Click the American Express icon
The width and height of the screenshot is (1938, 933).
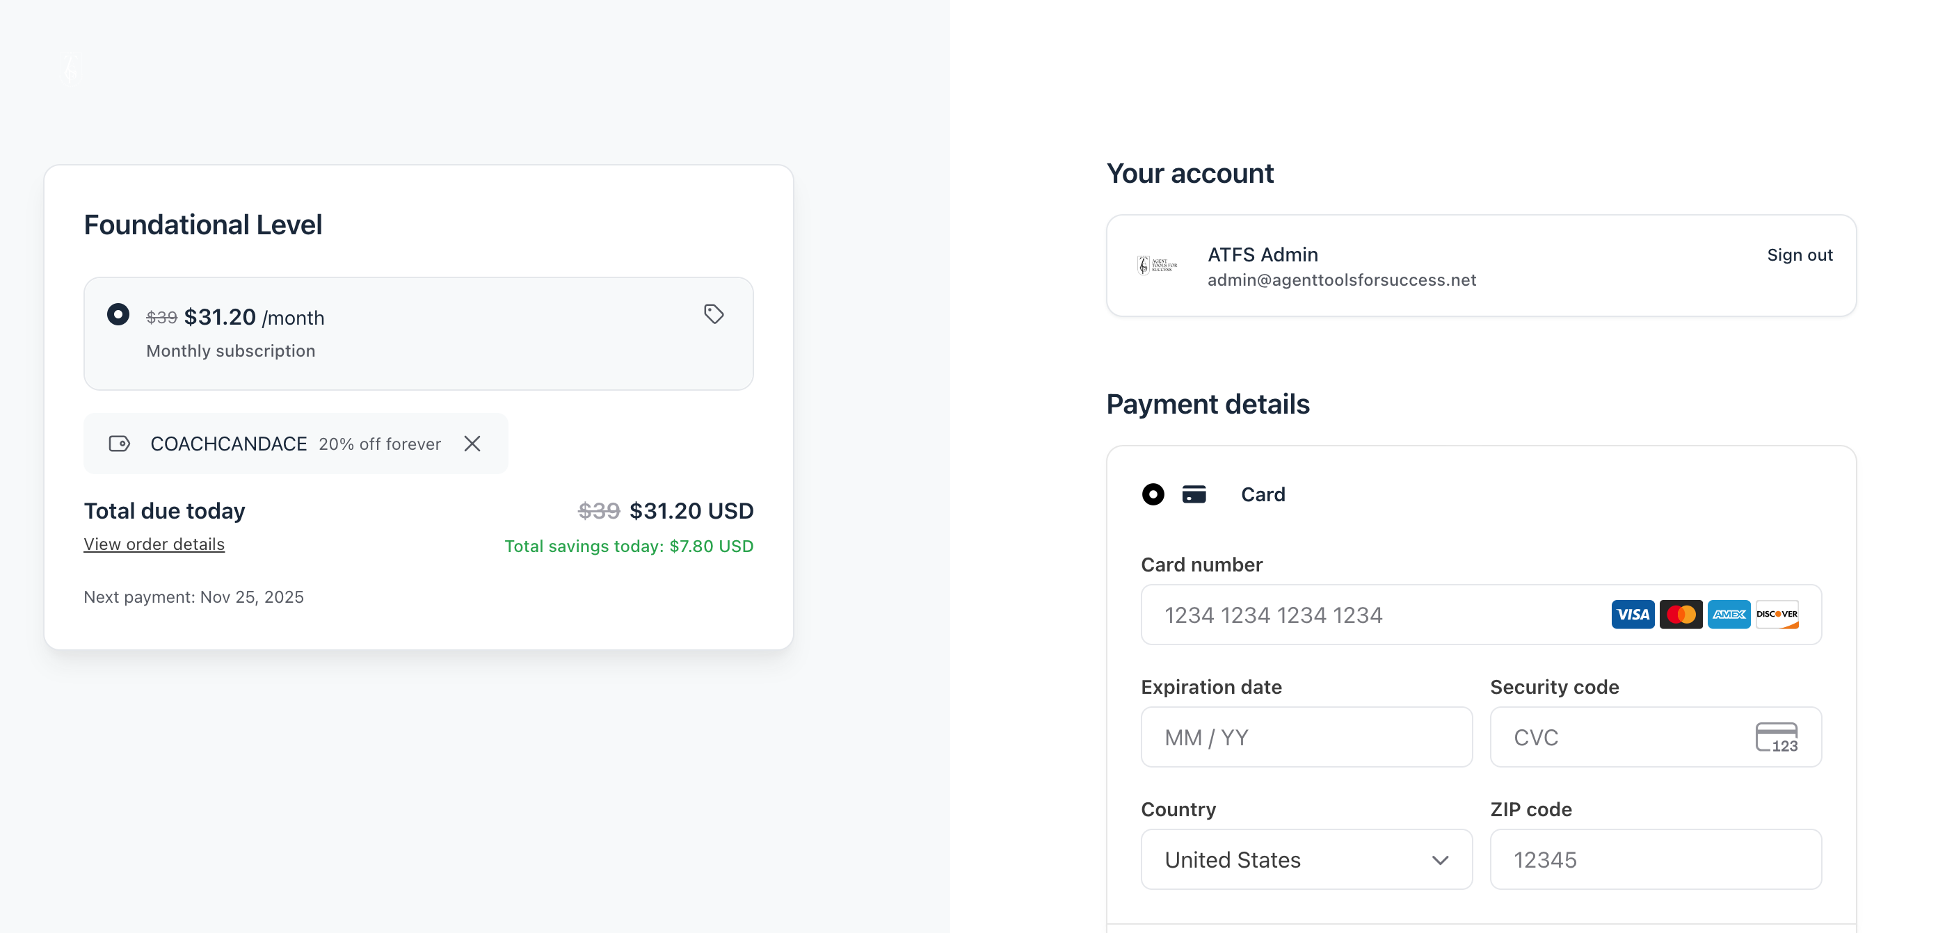[1728, 614]
